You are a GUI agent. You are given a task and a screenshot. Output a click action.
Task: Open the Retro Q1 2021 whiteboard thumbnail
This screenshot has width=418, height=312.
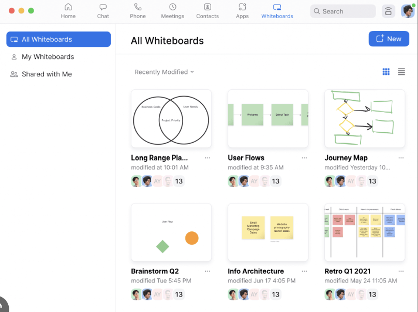pos(365,232)
